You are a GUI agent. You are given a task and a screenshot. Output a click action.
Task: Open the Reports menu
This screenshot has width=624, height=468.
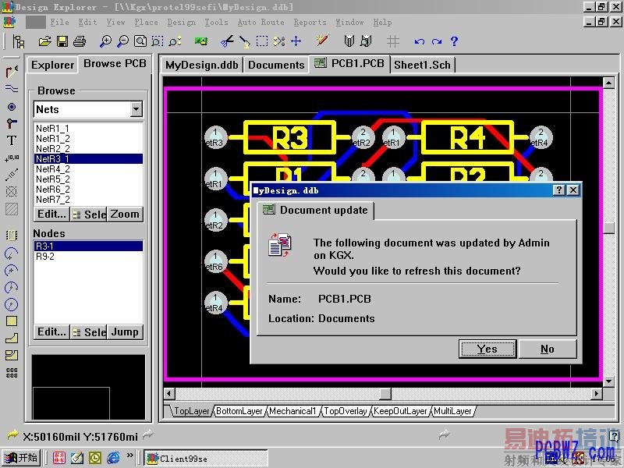pyautogui.click(x=310, y=23)
